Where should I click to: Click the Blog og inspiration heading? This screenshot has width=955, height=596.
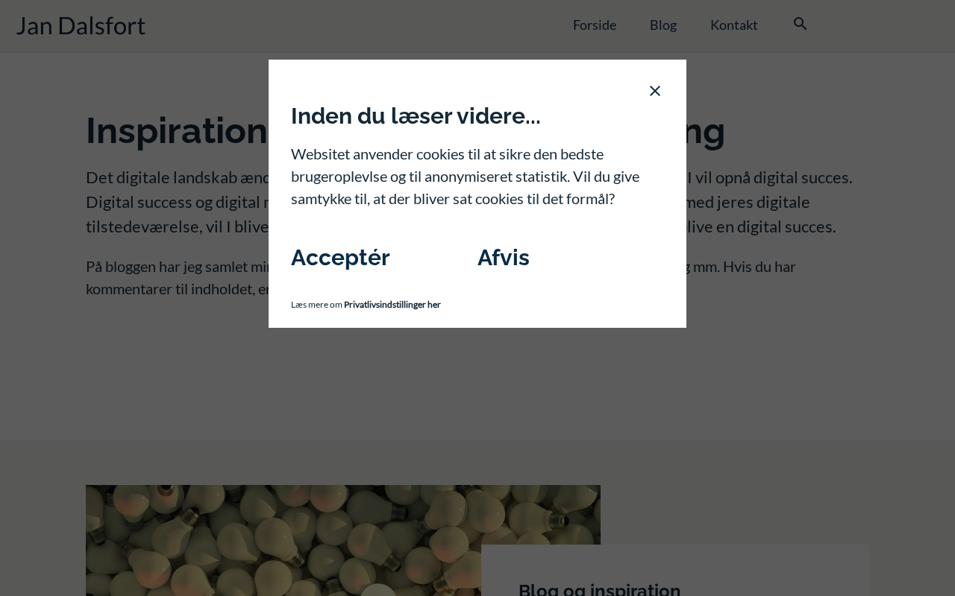600,590
